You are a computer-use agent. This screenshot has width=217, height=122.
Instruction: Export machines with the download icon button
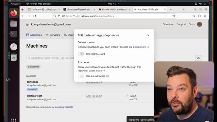point(199,58)
